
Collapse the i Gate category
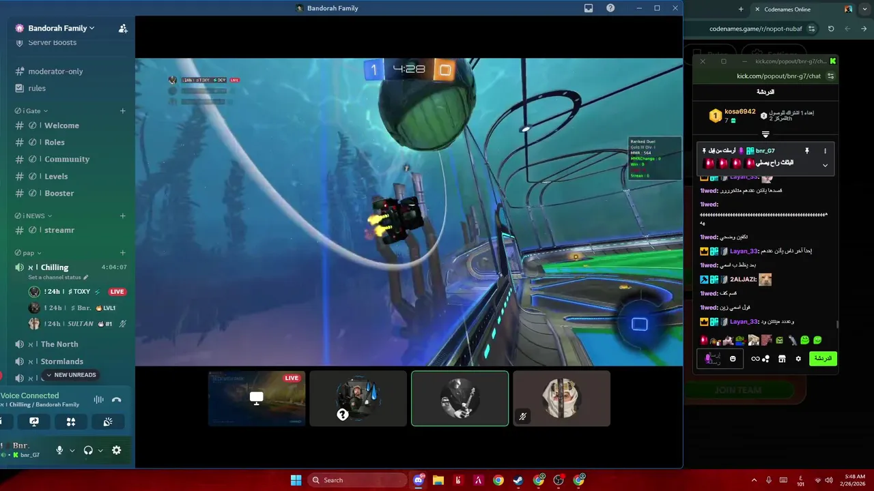coord(31,110)
